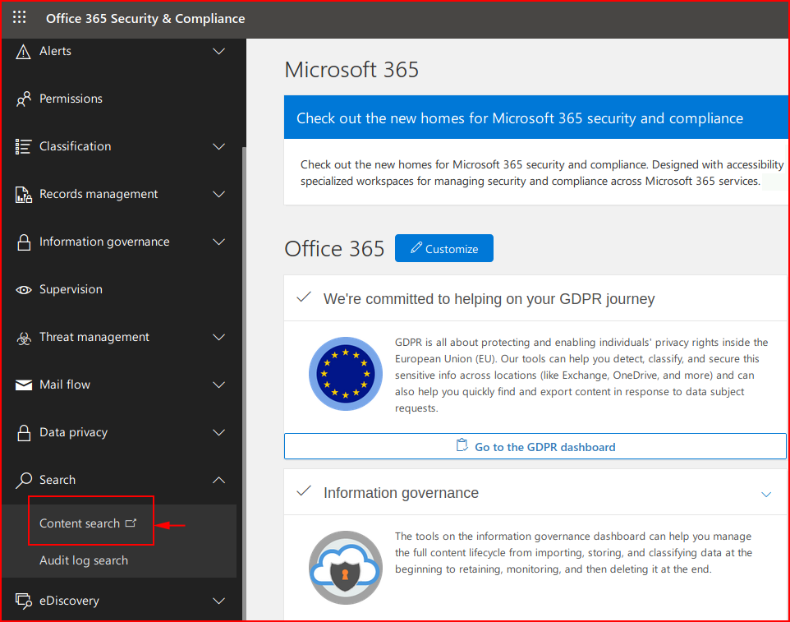The image size is (790, 622).
Task: Click the Information governance lock icon
Action: [24, 242]
